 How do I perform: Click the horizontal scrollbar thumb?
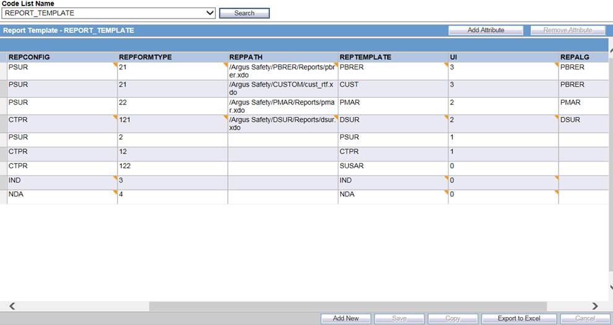pos(348,306)
